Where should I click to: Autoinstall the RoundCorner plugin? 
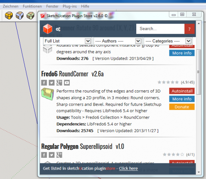pyautogui.click(x=182, y=91)
